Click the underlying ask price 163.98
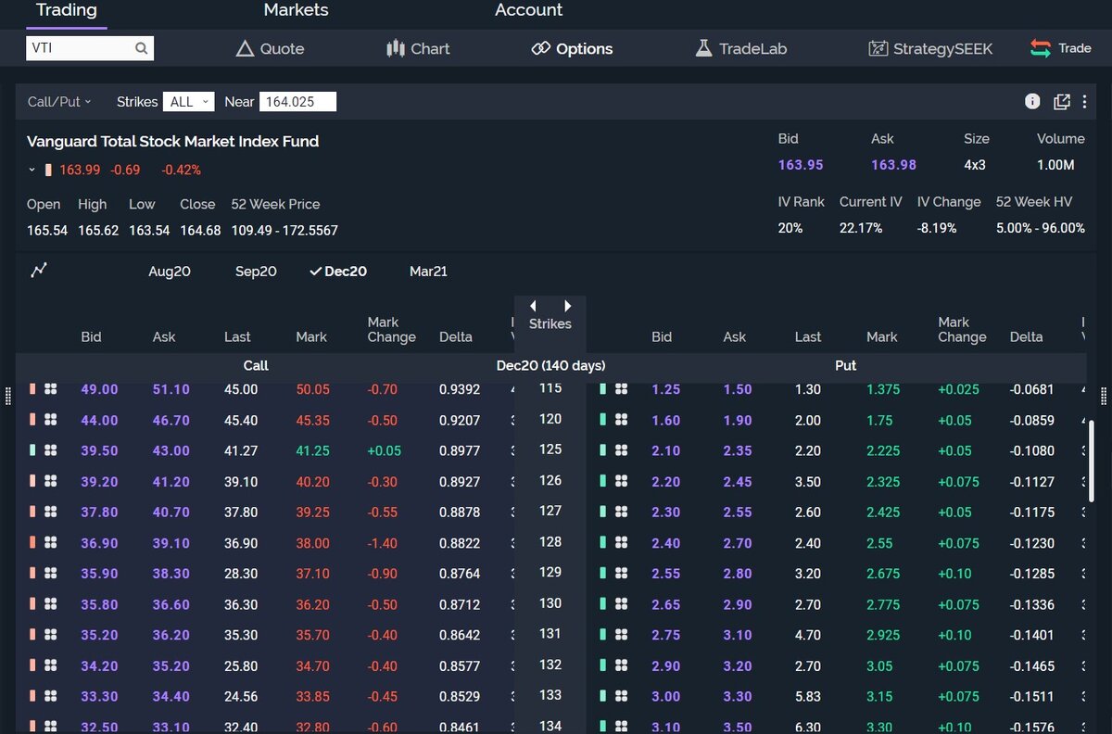 [893, 165]
